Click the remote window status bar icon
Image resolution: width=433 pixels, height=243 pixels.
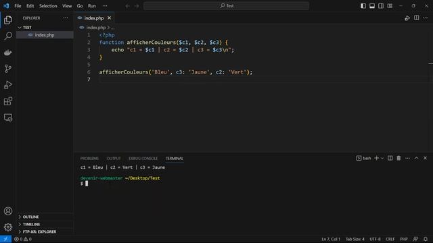pyautogui.click(x=5, y=239)
